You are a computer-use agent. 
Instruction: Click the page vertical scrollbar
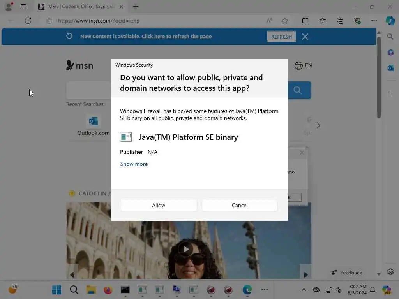pos(379,77)
